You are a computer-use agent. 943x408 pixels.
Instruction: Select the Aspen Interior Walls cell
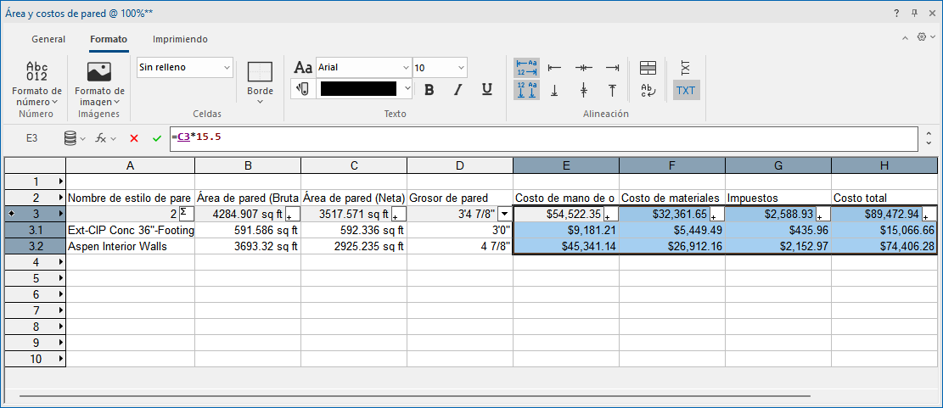pos(130,246)
